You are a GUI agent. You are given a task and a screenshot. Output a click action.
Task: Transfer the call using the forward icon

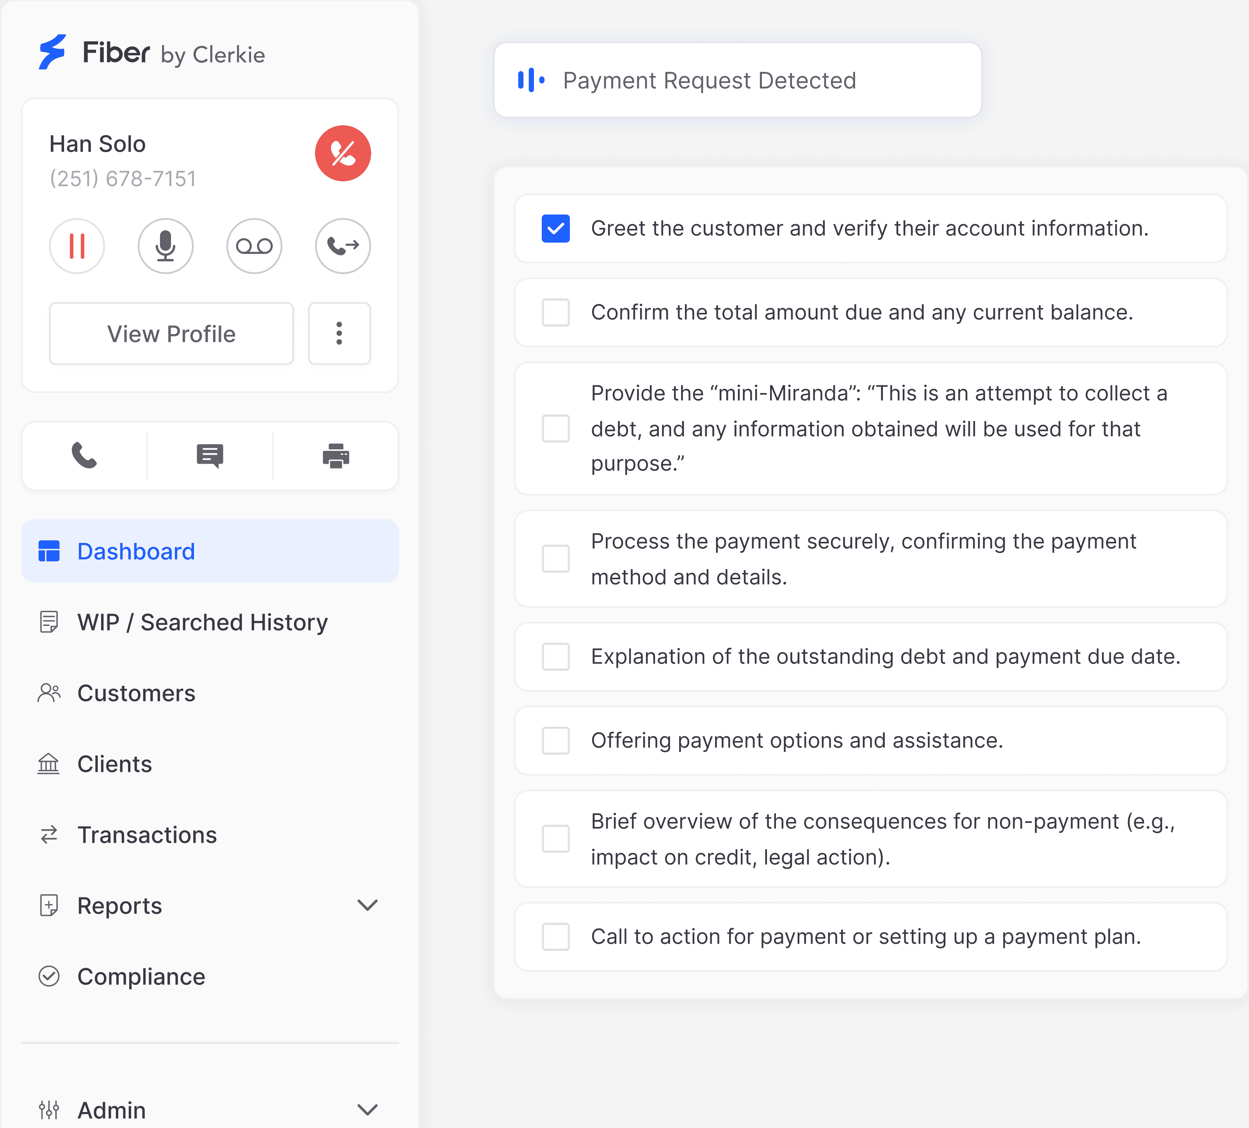[343, 246]
